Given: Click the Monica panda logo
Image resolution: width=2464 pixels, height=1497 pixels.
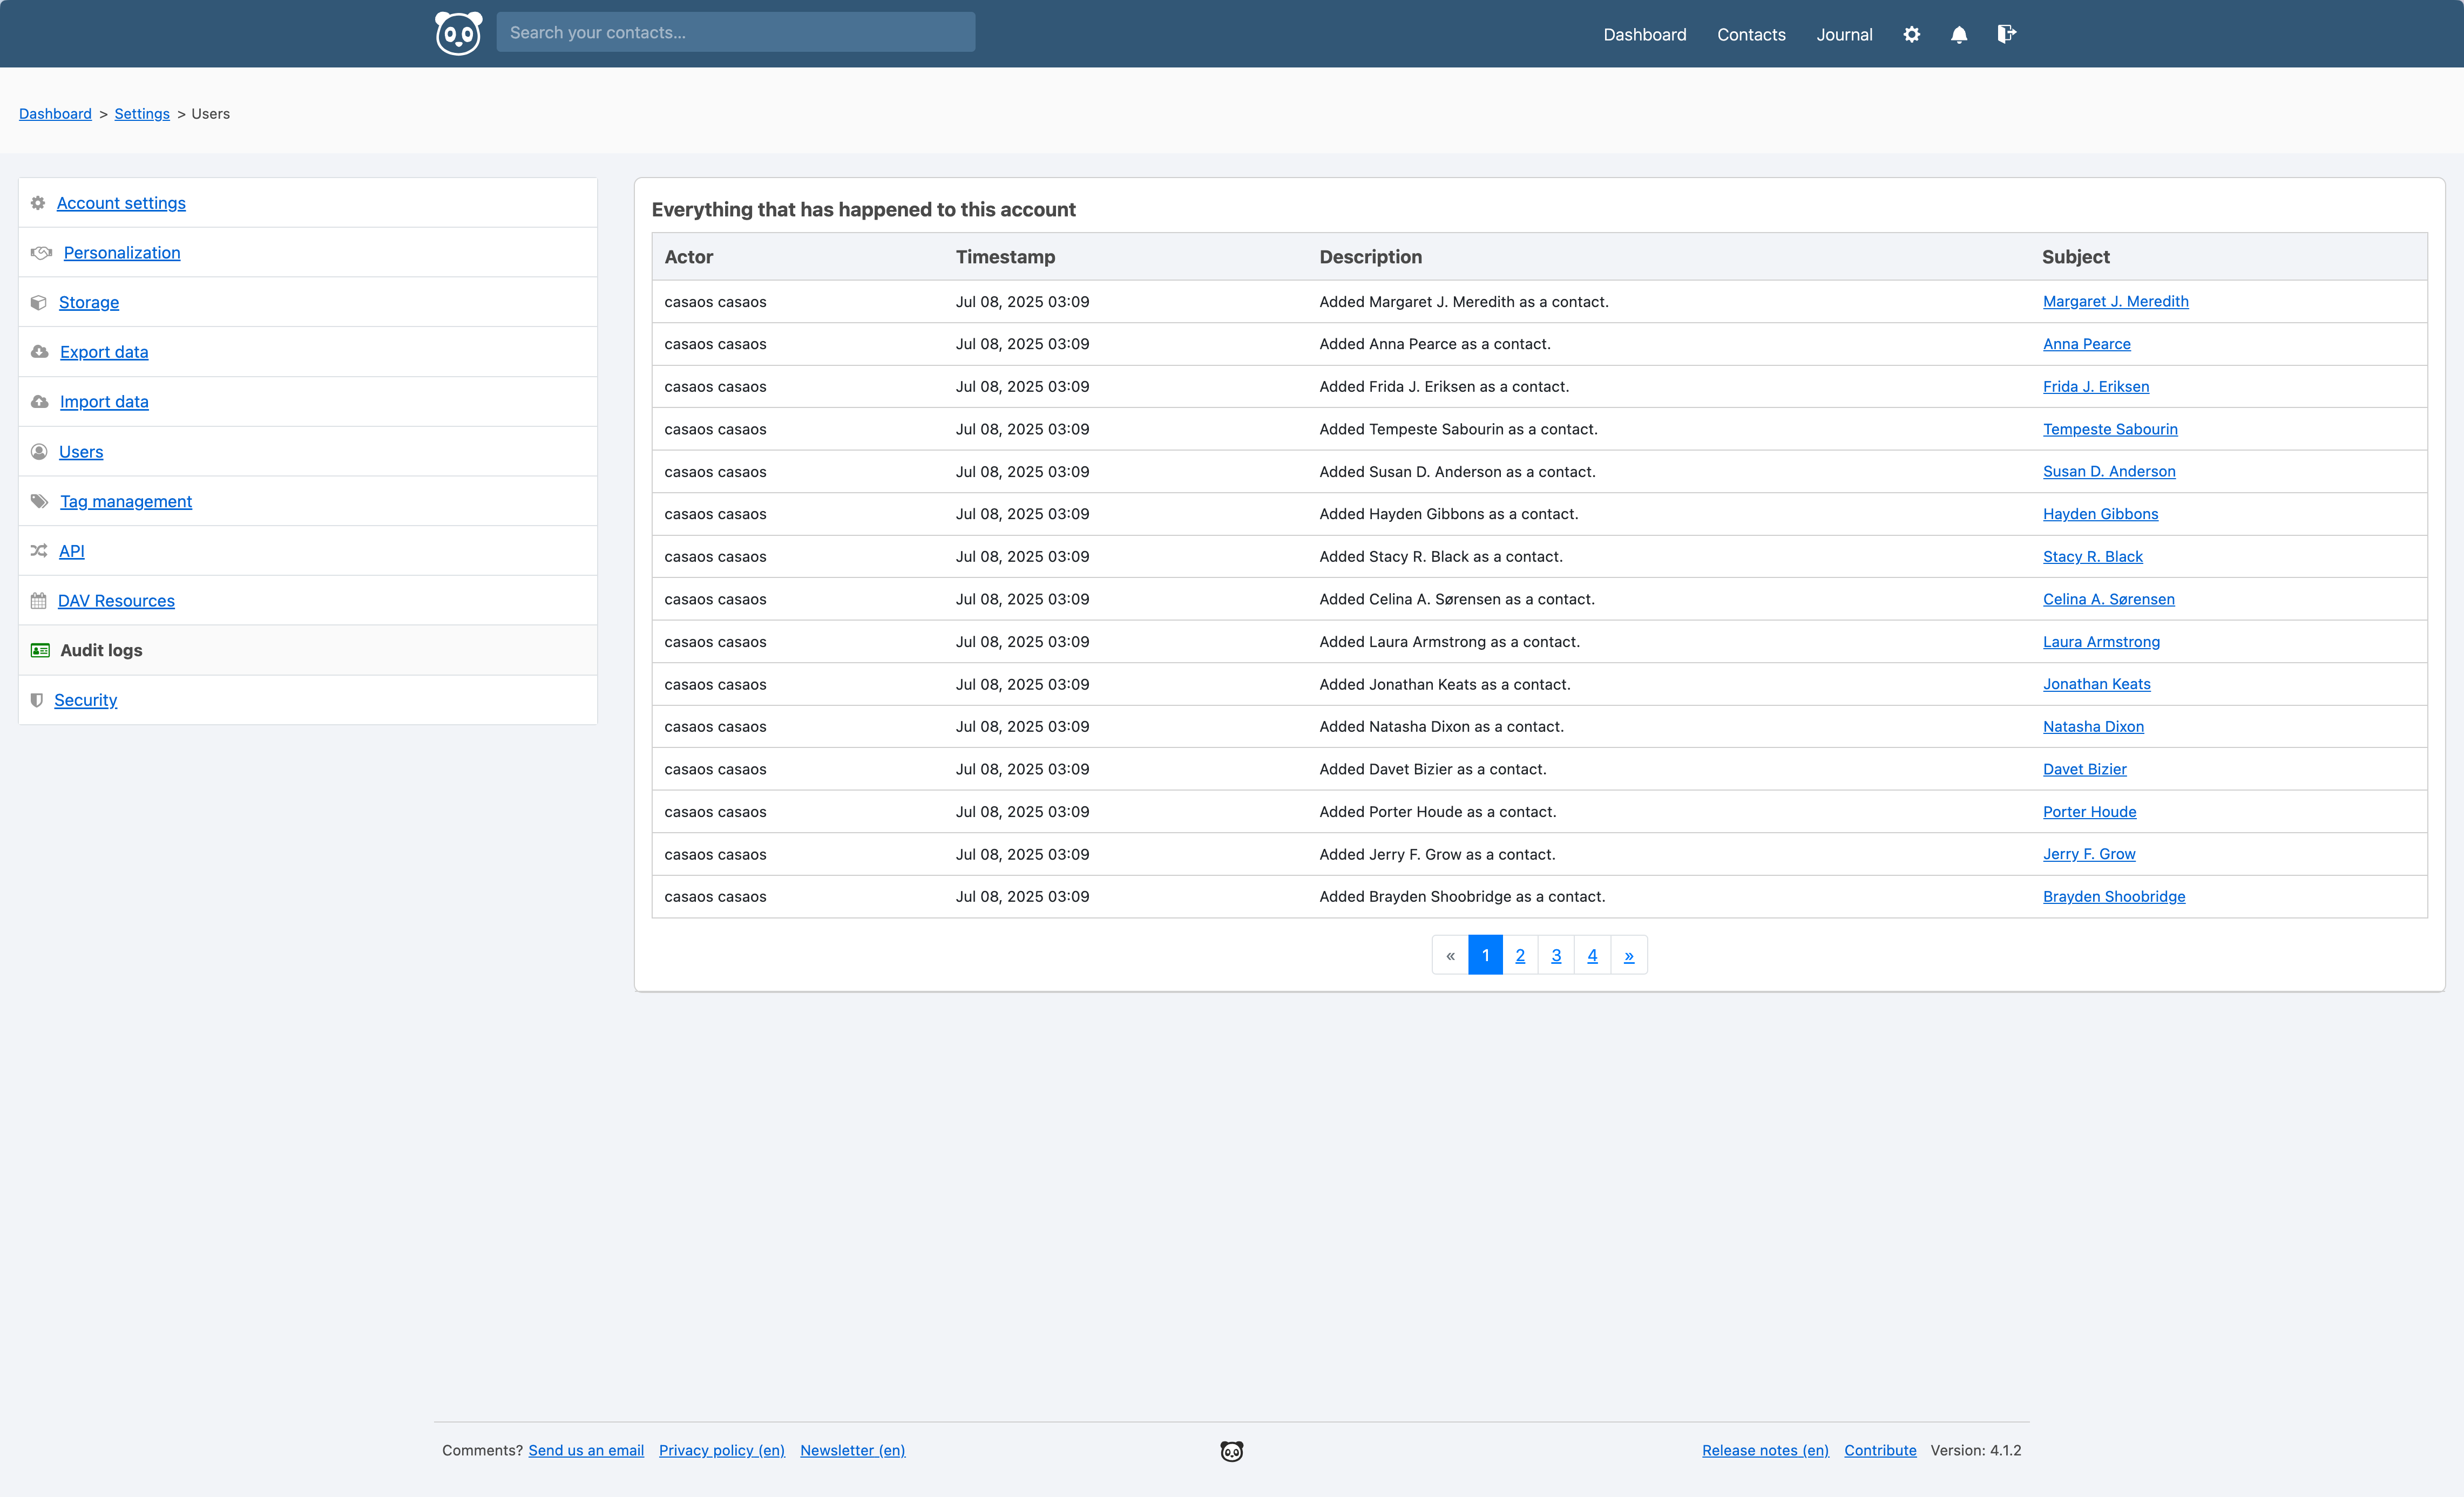Looking at the screenshot, I should pos(458,34).
